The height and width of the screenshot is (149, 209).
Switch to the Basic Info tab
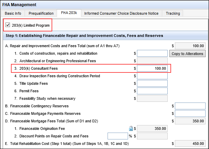click(x=13, y=13)
